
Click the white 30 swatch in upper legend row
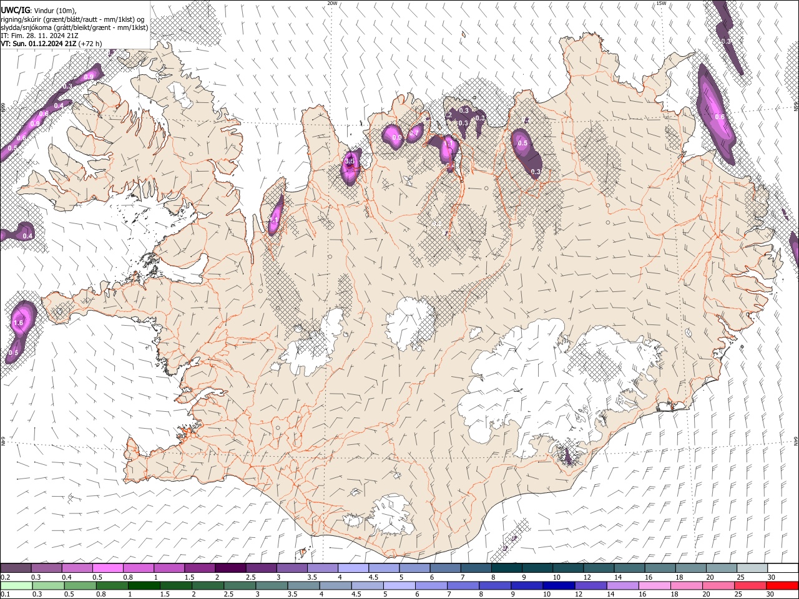783,568
